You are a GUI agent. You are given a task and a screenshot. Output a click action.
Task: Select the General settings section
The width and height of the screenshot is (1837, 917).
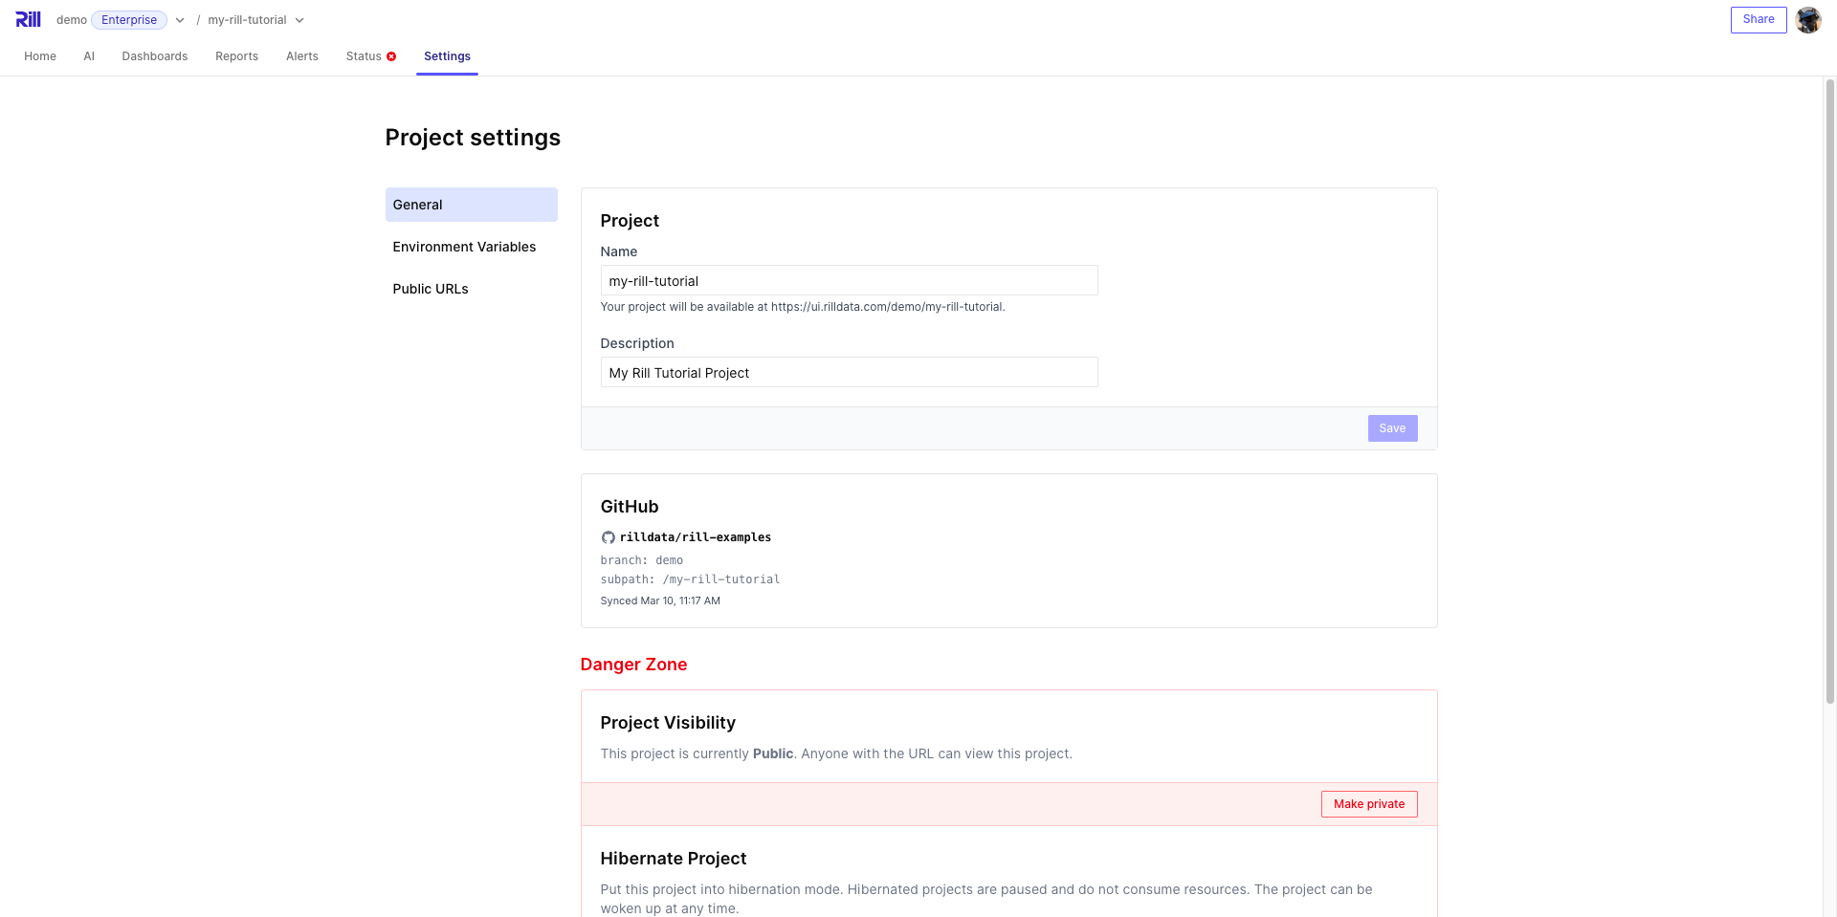pos(417,205)
